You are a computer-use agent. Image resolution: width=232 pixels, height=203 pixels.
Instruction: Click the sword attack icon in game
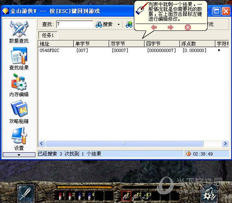click(x=26, y=194)
